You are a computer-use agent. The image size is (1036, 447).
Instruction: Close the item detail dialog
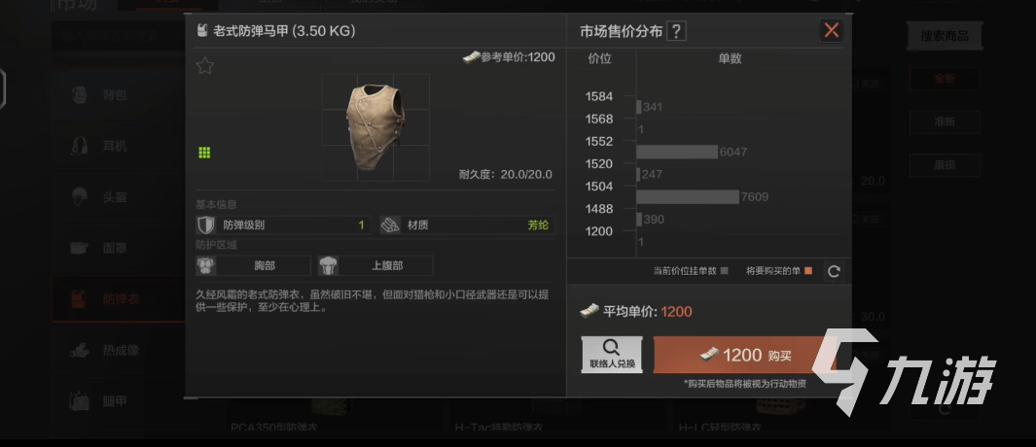(831, 30)
